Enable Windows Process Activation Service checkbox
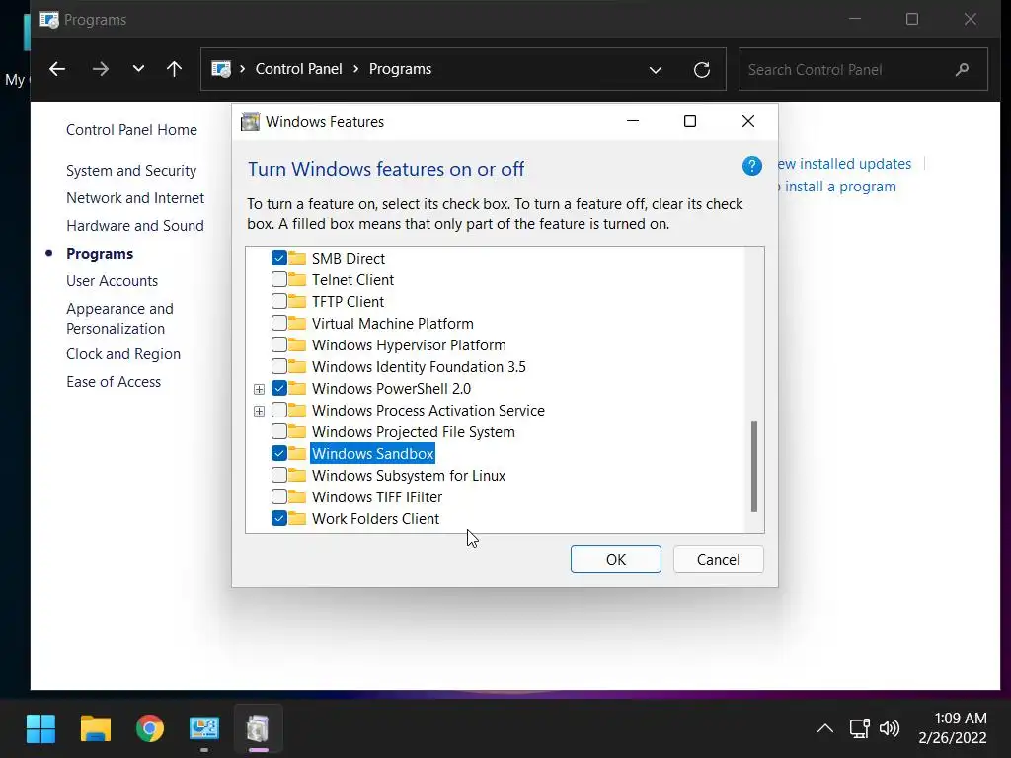Screen dimensions: 1011x758 (x=279, y=410)
